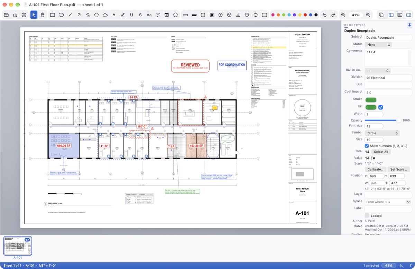Click the Subject input field
415x269 pixels.
click(388, 37)
